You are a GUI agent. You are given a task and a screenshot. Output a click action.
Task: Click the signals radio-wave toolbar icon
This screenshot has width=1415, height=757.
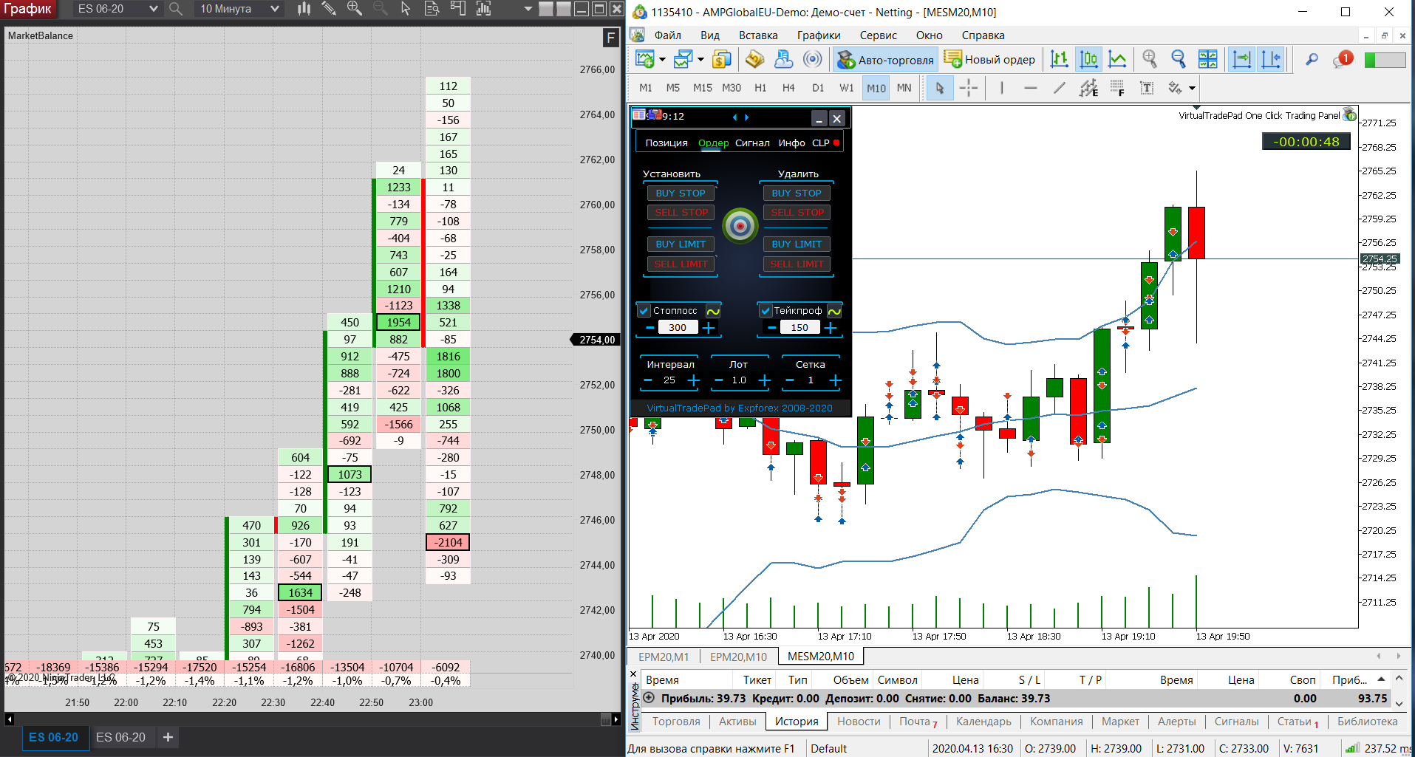[x=812, y=60]
